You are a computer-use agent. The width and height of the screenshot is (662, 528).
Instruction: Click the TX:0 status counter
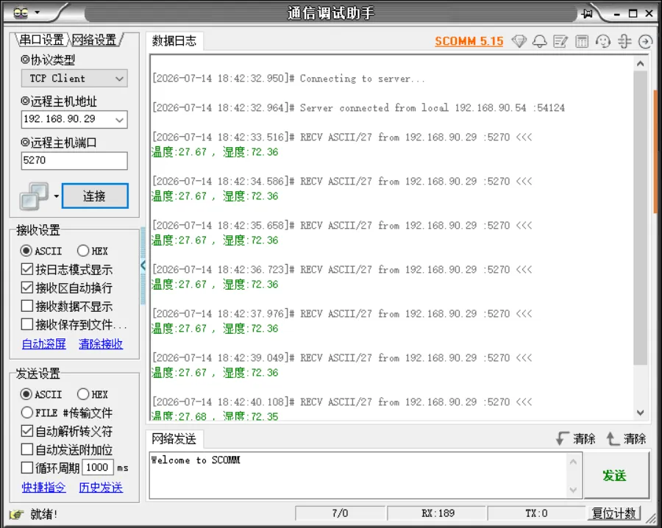tap(536, 513)
